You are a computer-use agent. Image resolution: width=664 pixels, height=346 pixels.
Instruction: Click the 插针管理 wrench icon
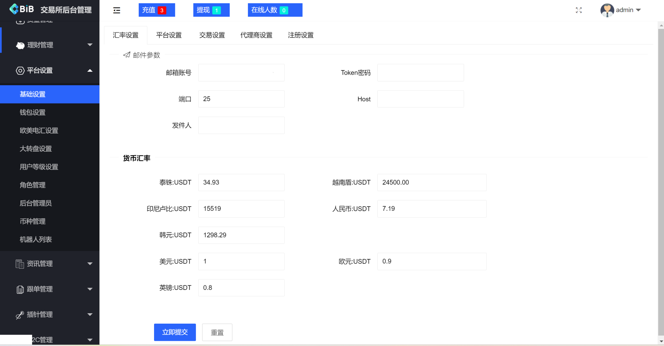coord(20,315)
